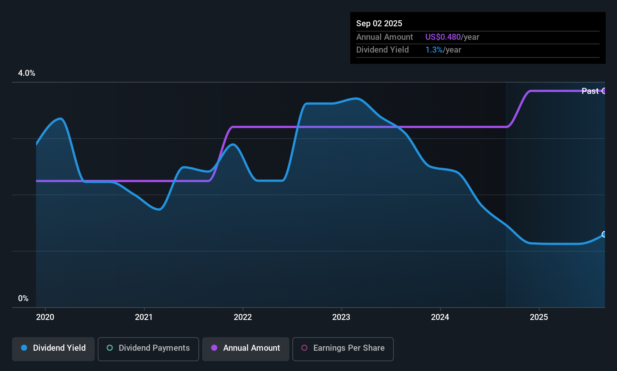Enable the Dividend Payments series

point(148,349)
